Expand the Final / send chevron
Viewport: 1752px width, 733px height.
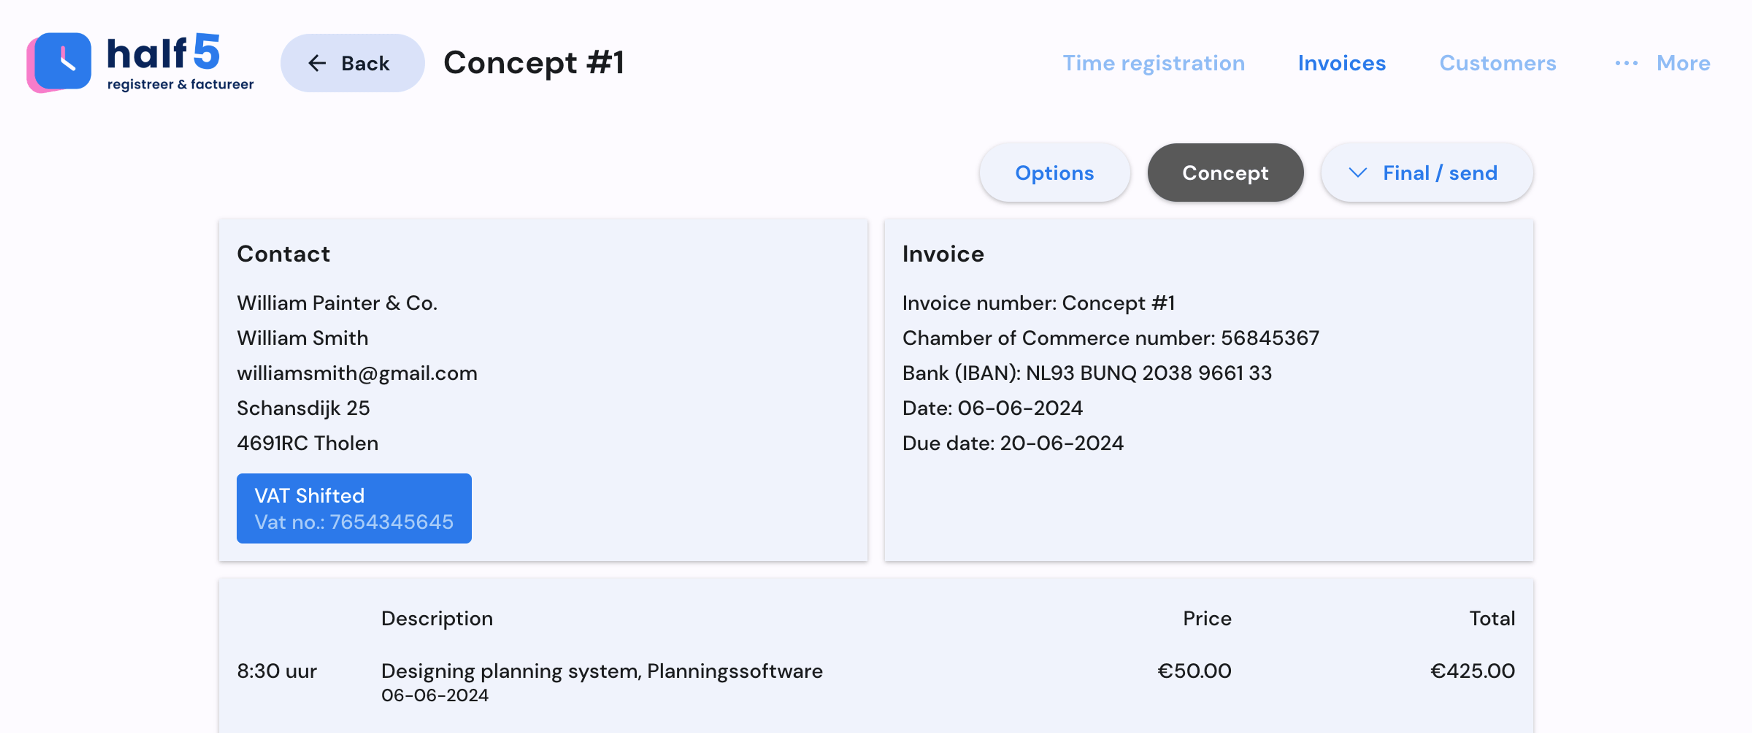pyautogui.click(x=1357, y=173)
